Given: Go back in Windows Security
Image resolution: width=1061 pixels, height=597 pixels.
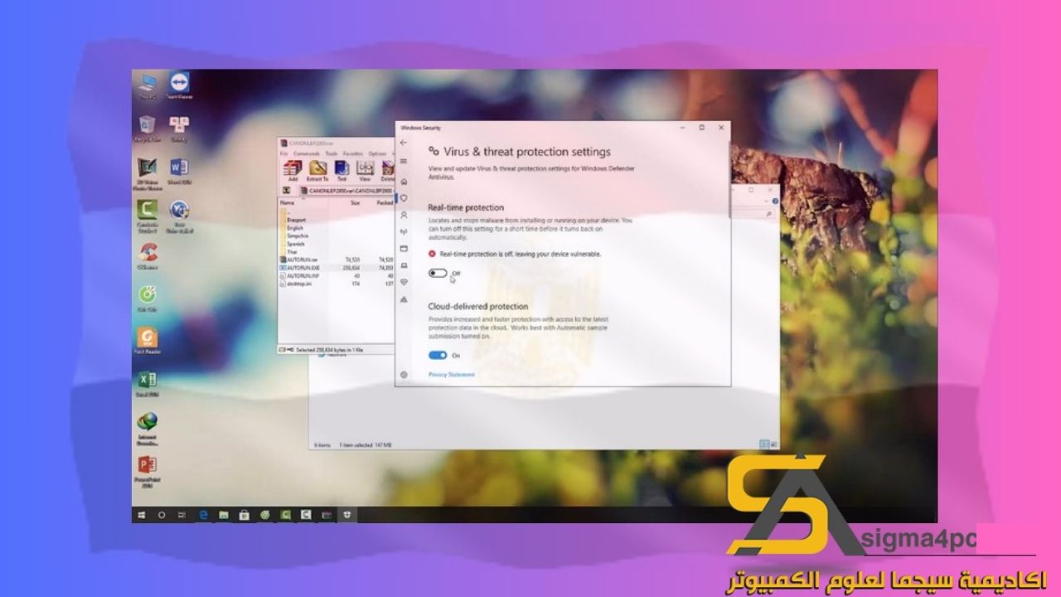Looking at the screenshot, I should point(404,143).
